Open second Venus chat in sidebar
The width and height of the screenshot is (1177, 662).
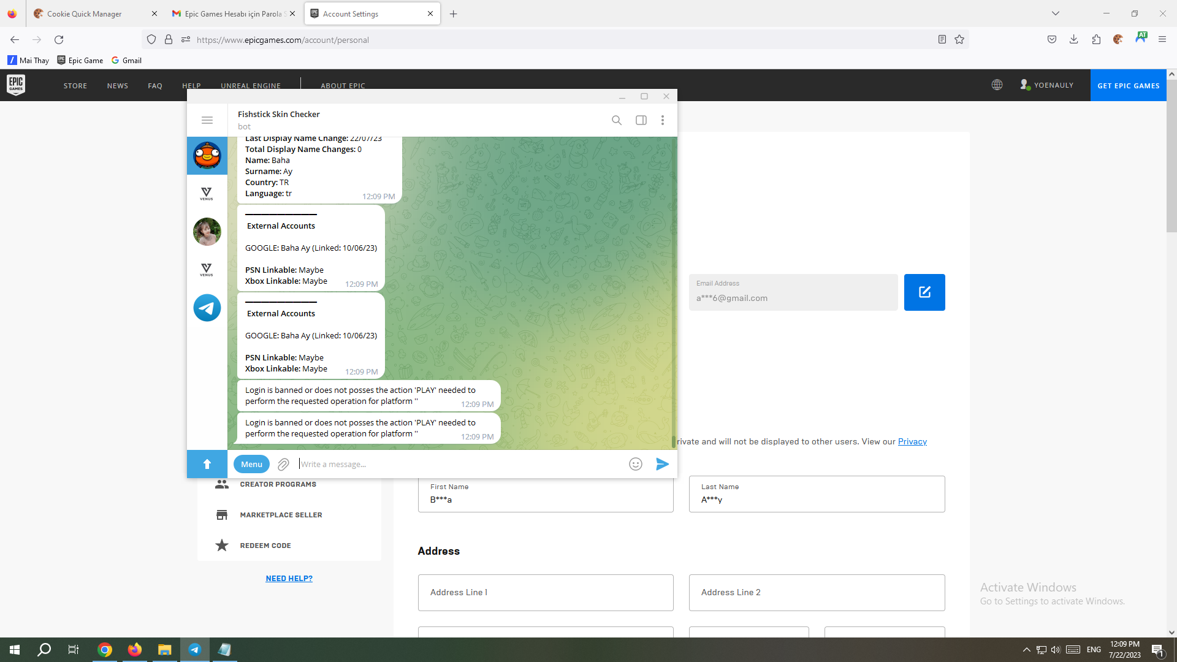coord(207,270)
